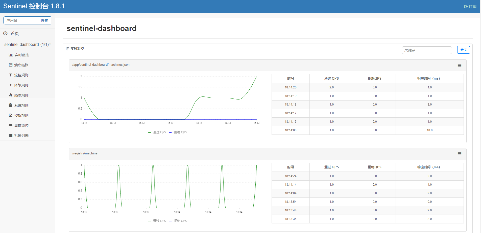Toggle 拒绝 QPS legend in machines.json chart

coord(178,132)
